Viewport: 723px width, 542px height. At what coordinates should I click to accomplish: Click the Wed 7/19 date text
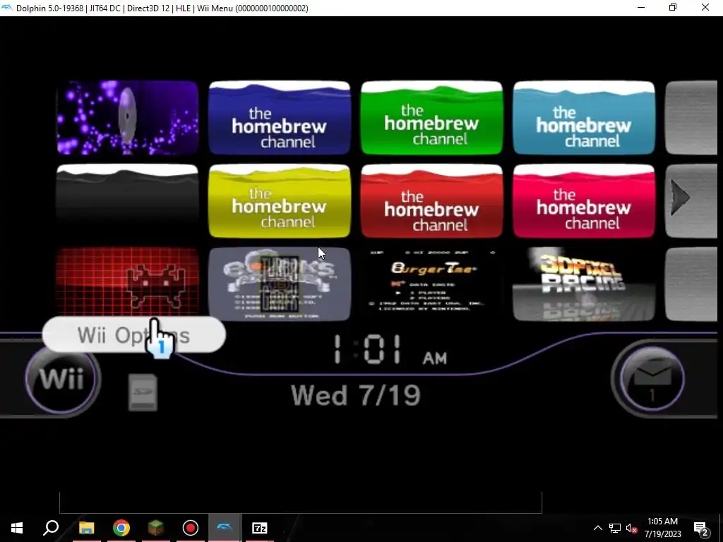[x=356, y=395]
